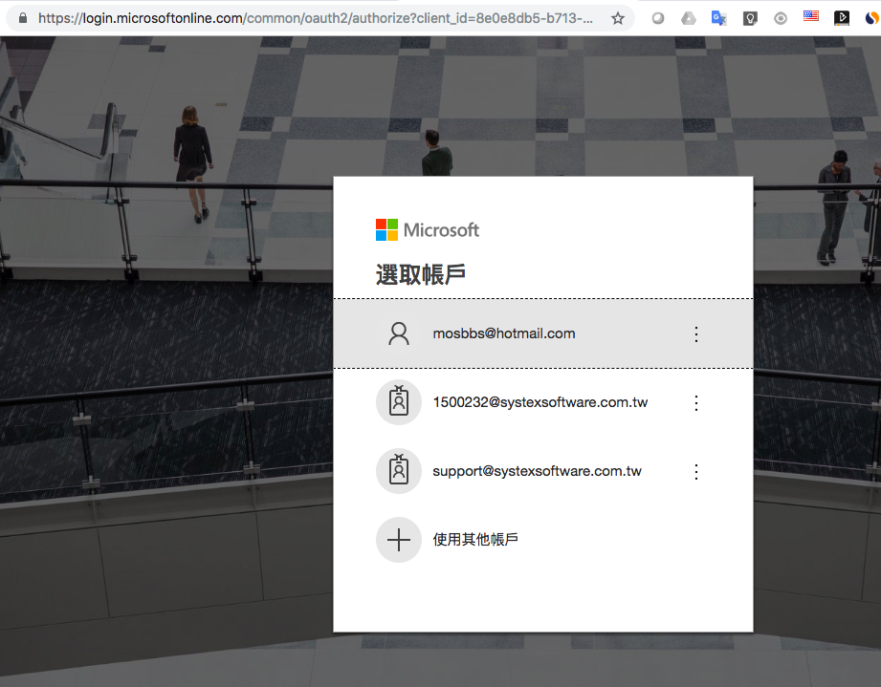Viewport: 881px width, 687px height.
Task: Open the Google Translate extension icon
Action: click(718, 18)
